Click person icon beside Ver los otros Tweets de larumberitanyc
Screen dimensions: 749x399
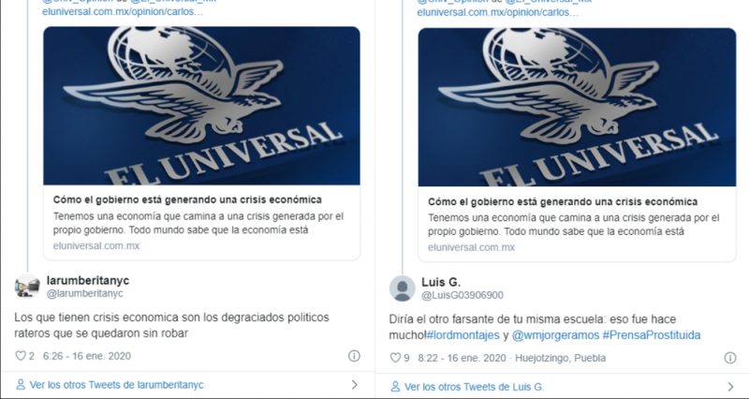(20, 385)
